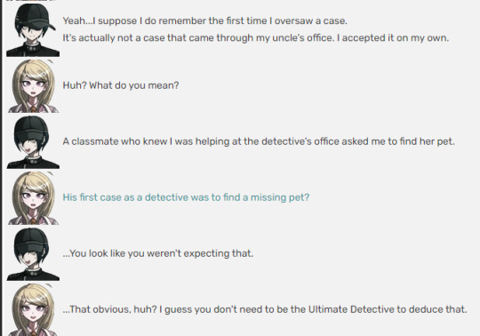Click the teal text "His first case as a detective"

126,197
